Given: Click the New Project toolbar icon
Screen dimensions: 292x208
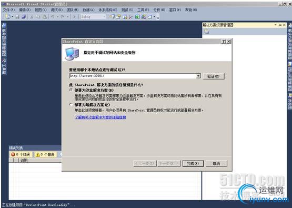Looking at the screenshot, I should [8, 17].
